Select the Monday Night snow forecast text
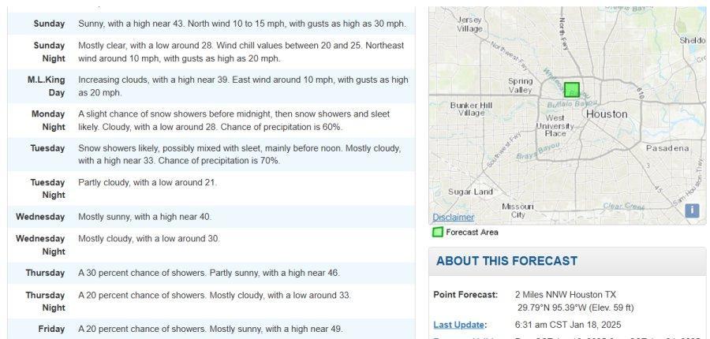Screen dimensions: 710x339 [x=234, y=121]
